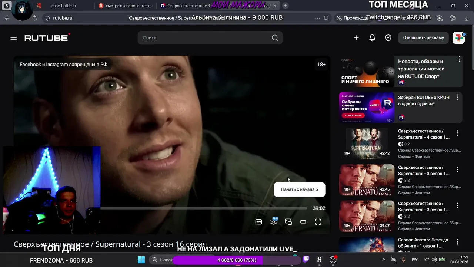This screenshot has width=474, height=267.
Task: Click the plus icon to add video
Action: [356, 38]
